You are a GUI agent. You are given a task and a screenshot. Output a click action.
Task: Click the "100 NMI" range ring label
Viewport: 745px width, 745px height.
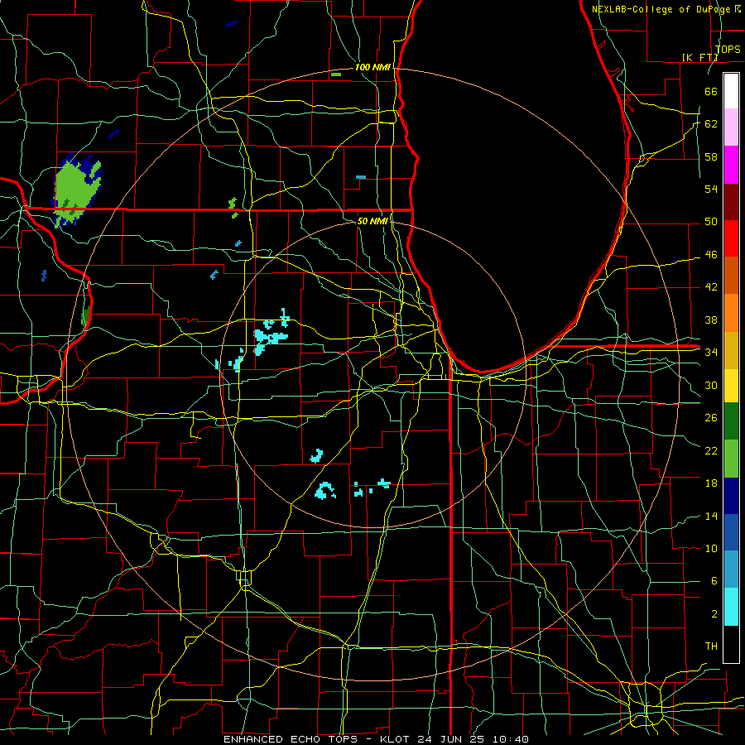click(372, 68)
